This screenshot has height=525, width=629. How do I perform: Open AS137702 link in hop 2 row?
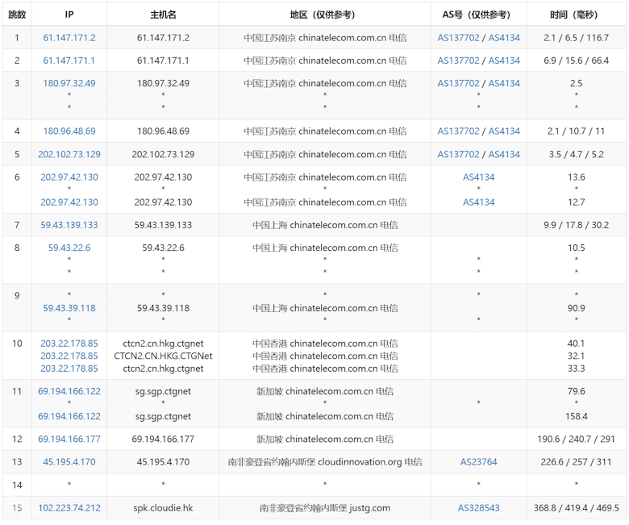pyautogui.click(x=458, y=60)
